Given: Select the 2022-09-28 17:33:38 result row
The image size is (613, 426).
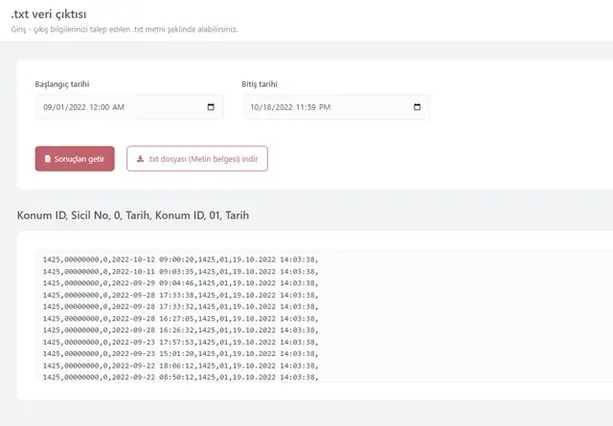Looking at the screenshot, I should click(182, 295).
